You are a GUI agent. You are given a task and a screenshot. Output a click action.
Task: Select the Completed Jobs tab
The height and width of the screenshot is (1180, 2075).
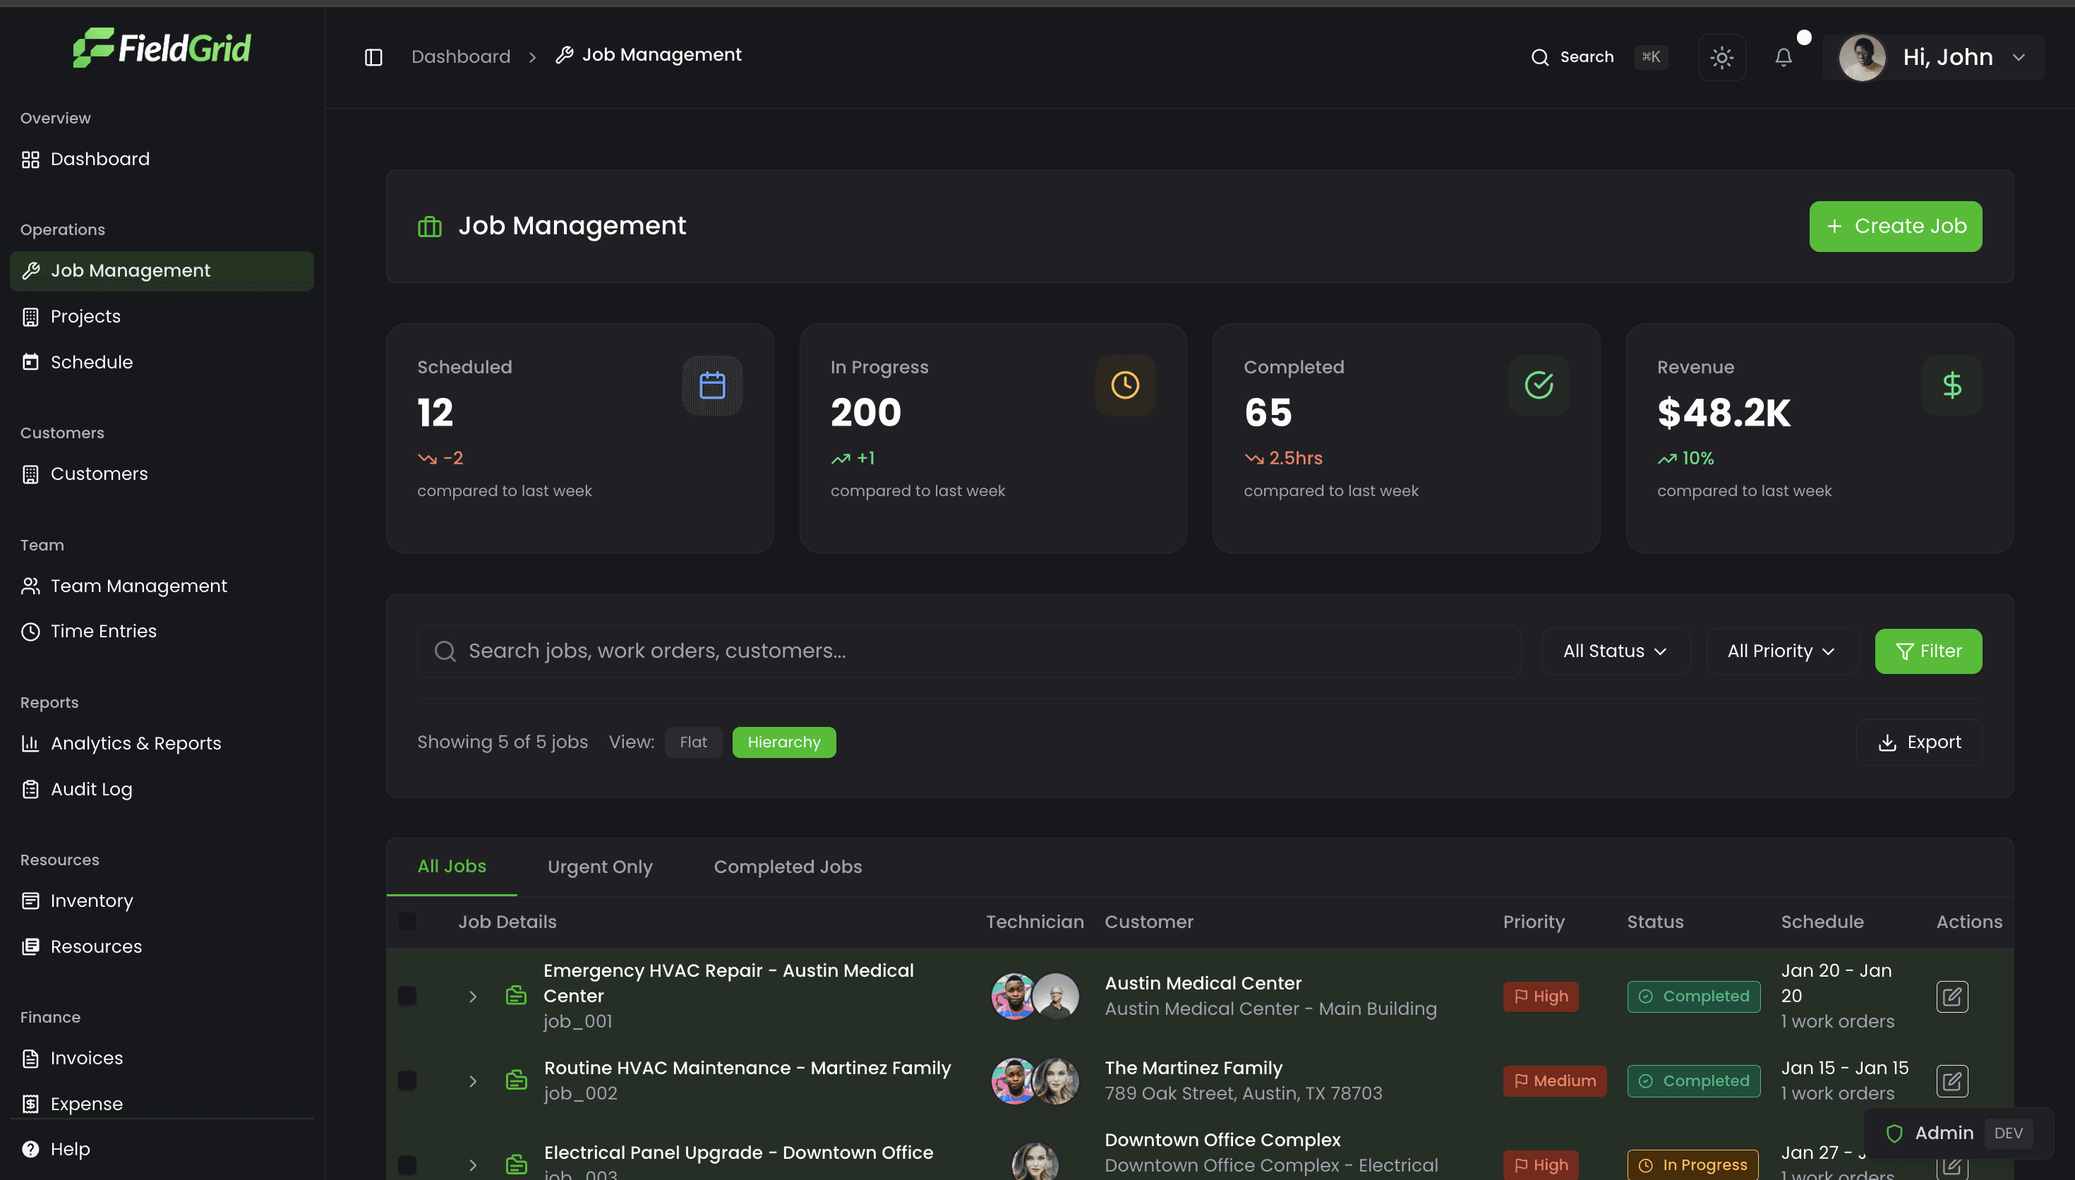tap(788, 867)
